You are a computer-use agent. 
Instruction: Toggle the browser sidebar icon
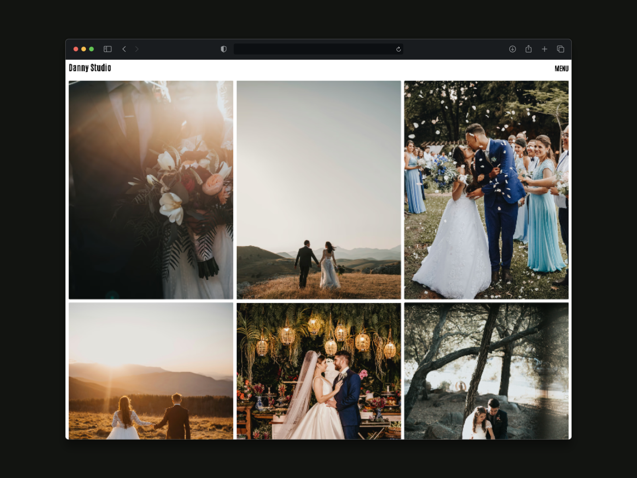tap(107, 49)
